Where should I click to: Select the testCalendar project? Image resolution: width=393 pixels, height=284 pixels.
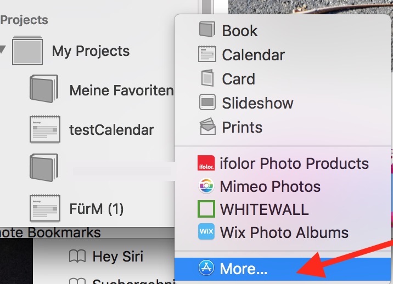(111, 130)
